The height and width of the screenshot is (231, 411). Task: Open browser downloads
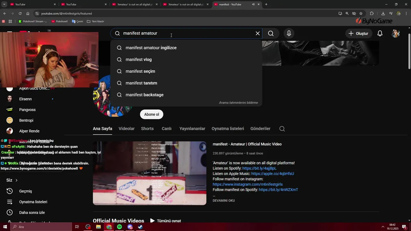pyautogui.click(x=383, y=13)
